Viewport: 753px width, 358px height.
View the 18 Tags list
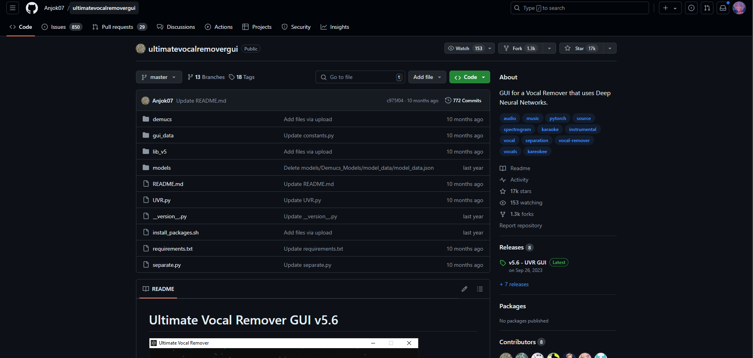click(x=242, y=77)
